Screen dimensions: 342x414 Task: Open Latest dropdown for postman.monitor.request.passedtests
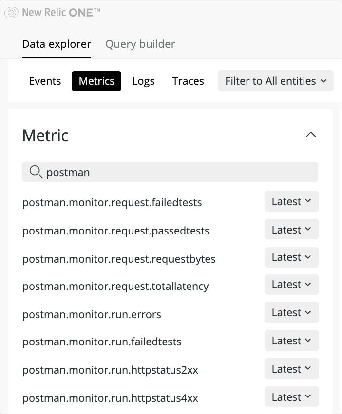pos(291,230)
